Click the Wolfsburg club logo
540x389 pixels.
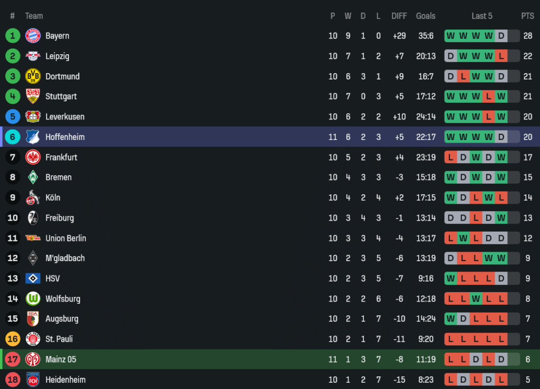coord(33,298)
